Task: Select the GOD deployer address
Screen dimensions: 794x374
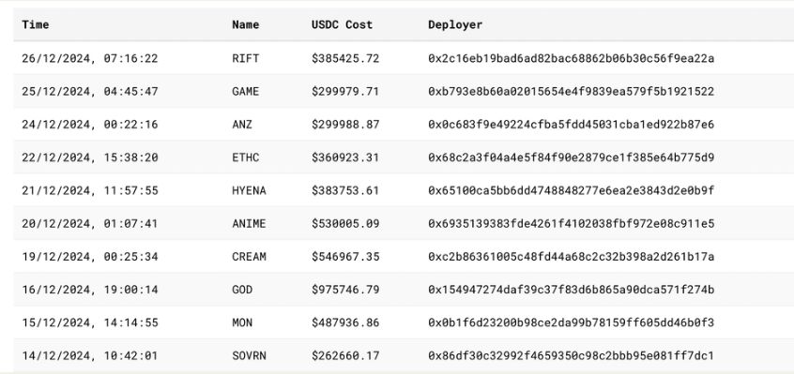Action: tap(572, 290)
